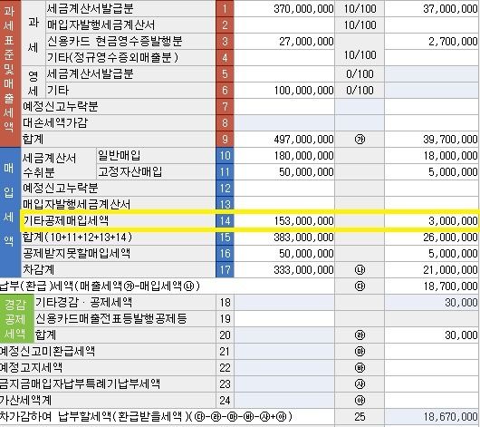480x427 pixels.
Task: Click the 27,000,000 credit card sales amount
Action: [x=284, y=41]
